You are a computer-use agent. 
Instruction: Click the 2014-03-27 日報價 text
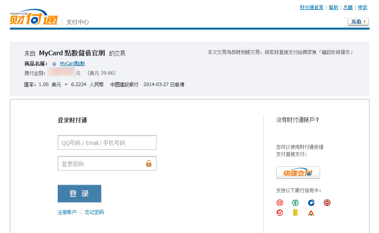click(x=164, y=85)
